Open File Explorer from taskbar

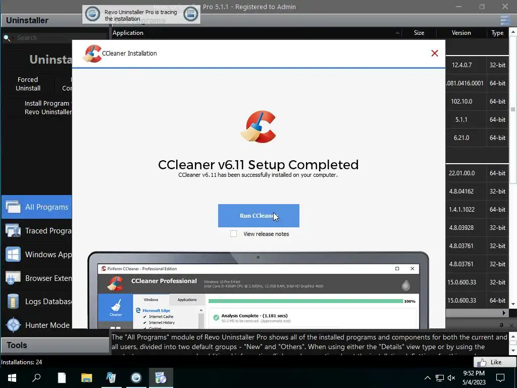[87, 377]
